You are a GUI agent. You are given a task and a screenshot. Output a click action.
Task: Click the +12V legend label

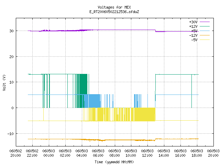point(193,26)
